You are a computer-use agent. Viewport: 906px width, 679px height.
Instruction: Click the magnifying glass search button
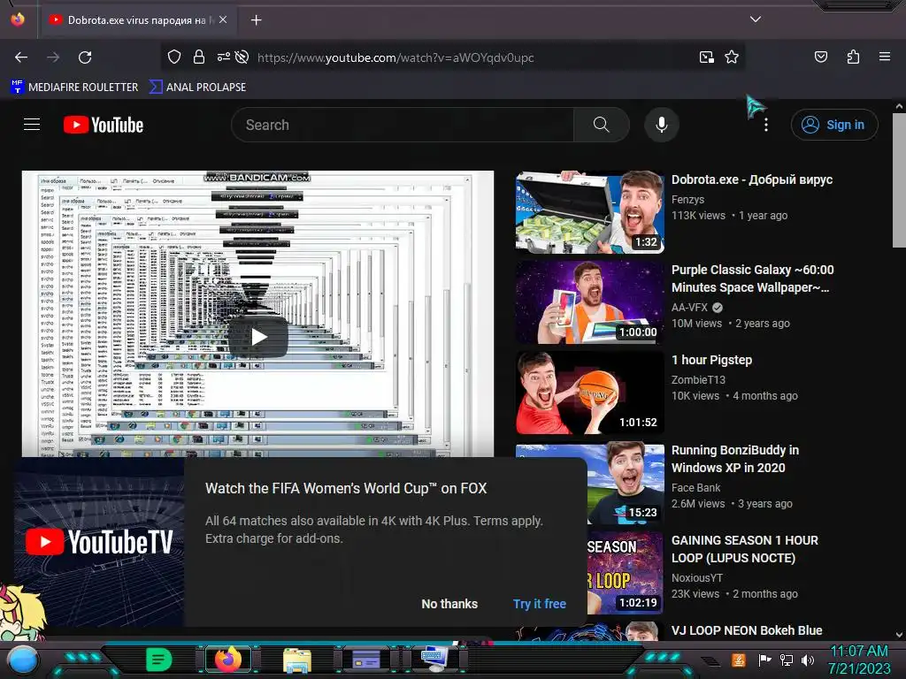coord(602,125)
